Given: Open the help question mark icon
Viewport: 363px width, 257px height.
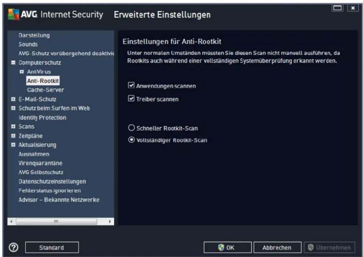Looking at the screenshot, I should coord(13,247).
